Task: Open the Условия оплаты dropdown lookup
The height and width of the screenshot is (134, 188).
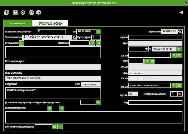Action: click(74, 37)
